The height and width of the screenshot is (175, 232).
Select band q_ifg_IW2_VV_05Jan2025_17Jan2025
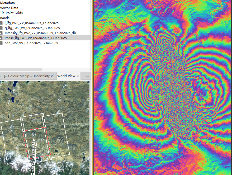[32, 28]
